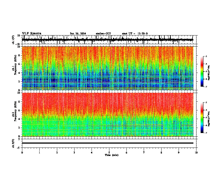The height and width of the screenshot is (171, 221).
Task: Click the time axis tick label "1"
Action: pos(39,153)
